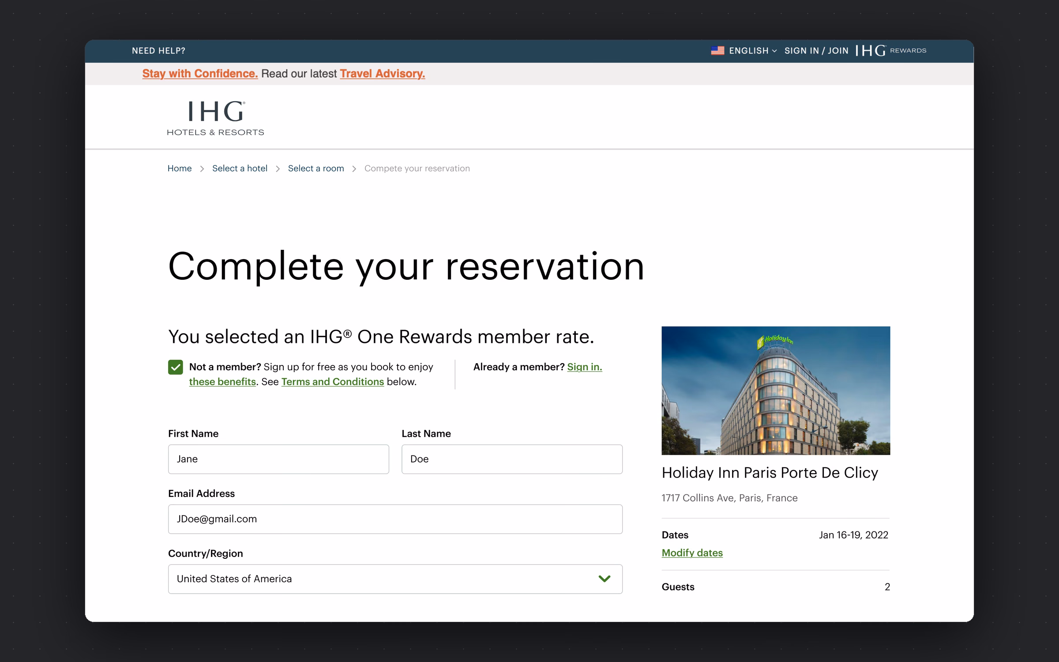Go to Home breadcrumb
The height and width of the screenshot is (662, 1059).
[180, 169]
